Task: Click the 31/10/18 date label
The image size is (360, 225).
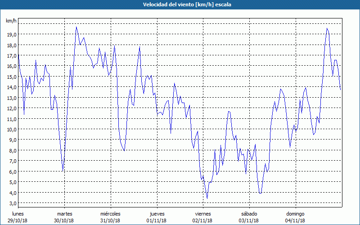Action: coord(110,220)
